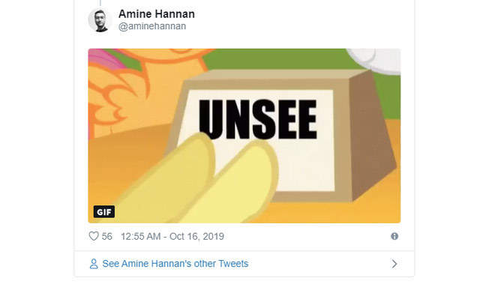Viewport: 495px width, 284px height.
Task: Click the UNSEE text on the sign
Action: (x=257, y=119)
